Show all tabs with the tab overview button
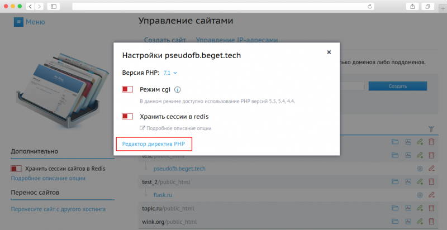This screenshot has width=447, height=230. pyautogui.click(x=427, y=6)
